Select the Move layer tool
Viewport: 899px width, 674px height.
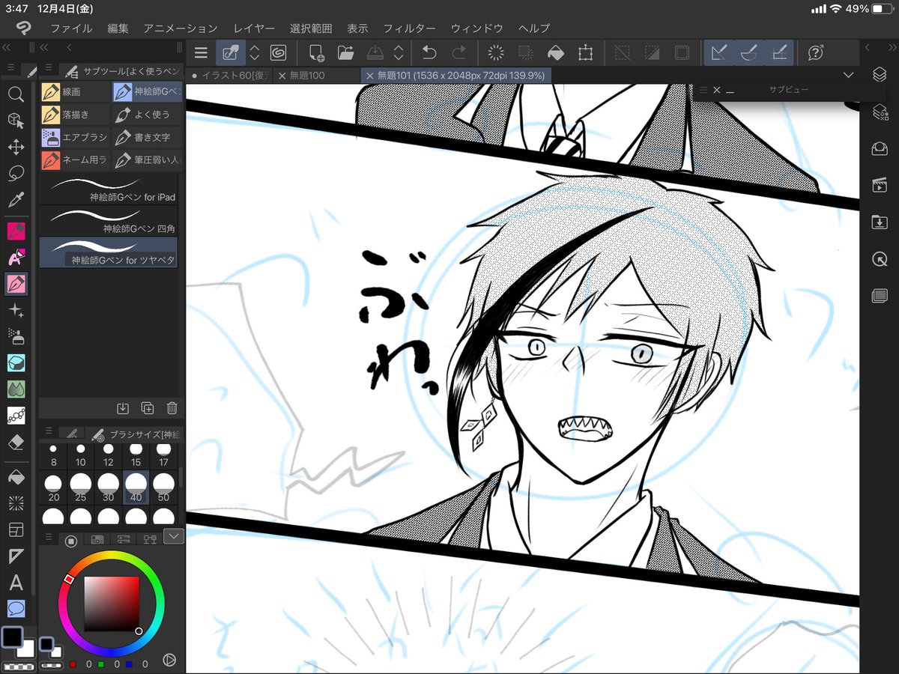point(16,147)
